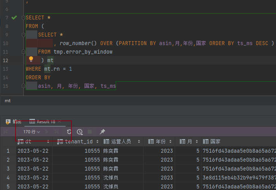Click tenant_id cell 10555 in row 2
Screen dimensions: 276x190
pyautogui.click(x=77, y=160)
